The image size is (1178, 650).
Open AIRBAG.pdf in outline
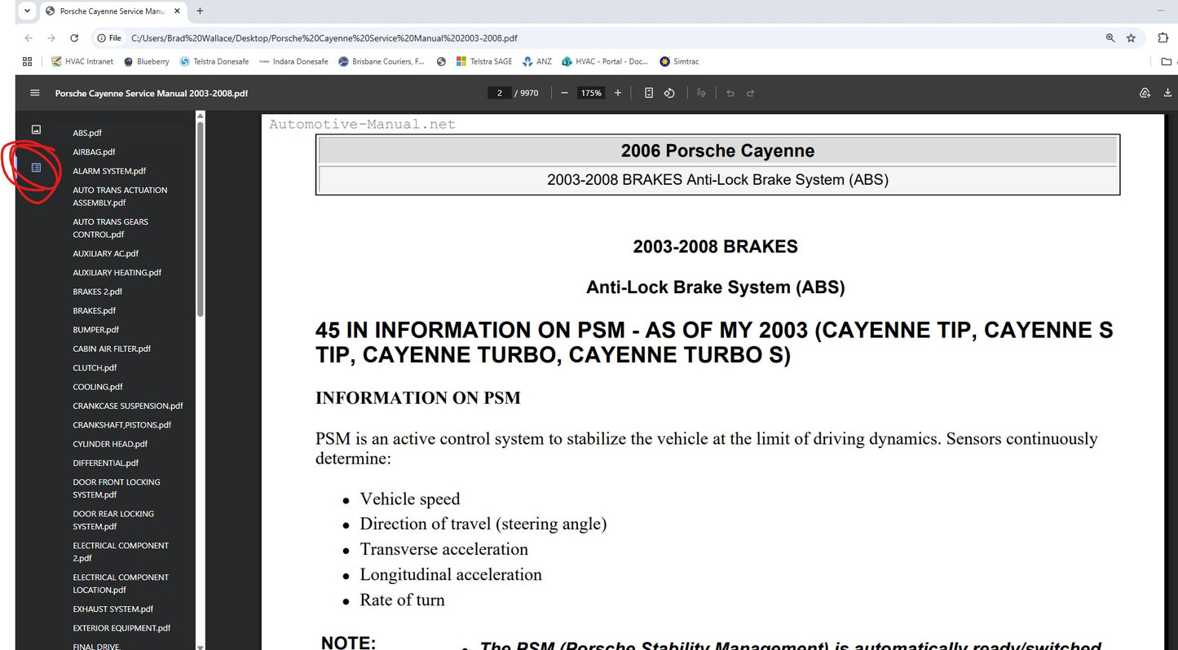[94, 152]
